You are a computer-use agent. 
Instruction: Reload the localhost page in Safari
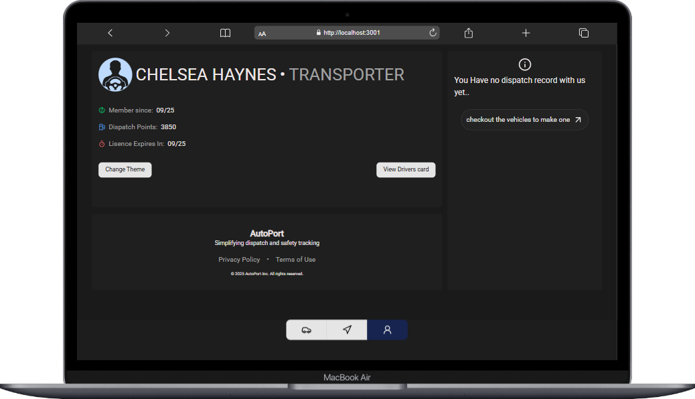pyautogui.click(x=433, y=32)
